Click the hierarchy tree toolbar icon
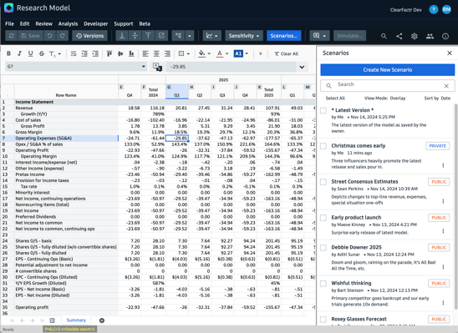 coord(178,36)
